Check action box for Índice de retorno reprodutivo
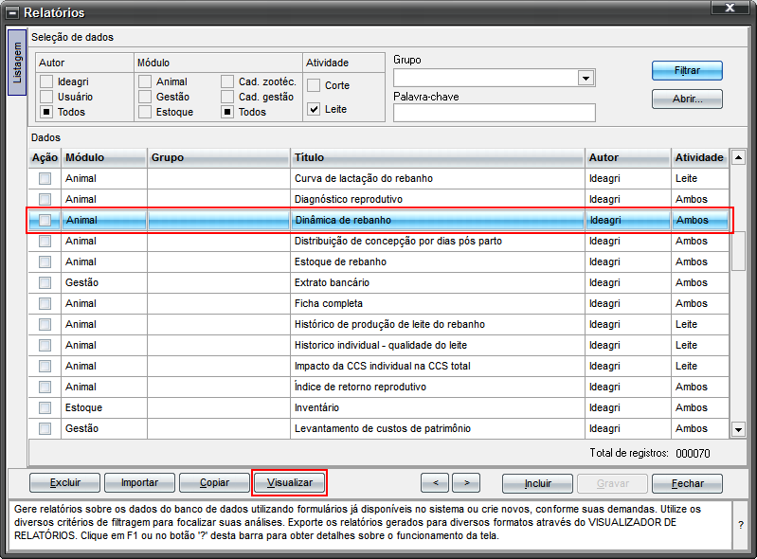Image resolution: width=757 pixels, height=559 pixels. tap(45, 387)
